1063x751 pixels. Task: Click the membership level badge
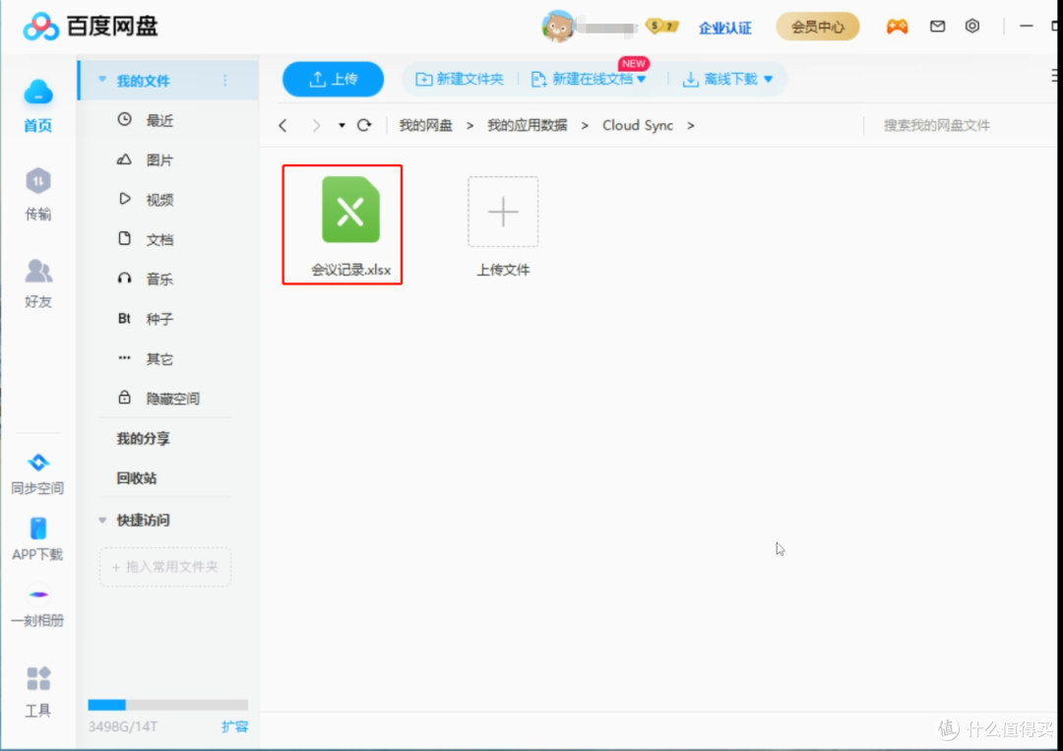click(661, 27)
